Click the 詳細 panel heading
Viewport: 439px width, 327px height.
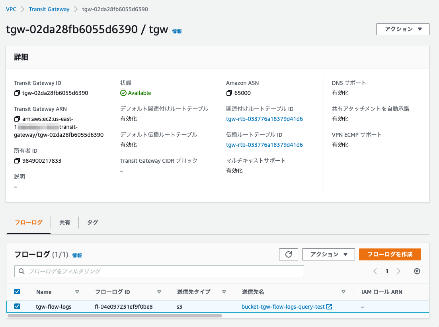(21, 57)
